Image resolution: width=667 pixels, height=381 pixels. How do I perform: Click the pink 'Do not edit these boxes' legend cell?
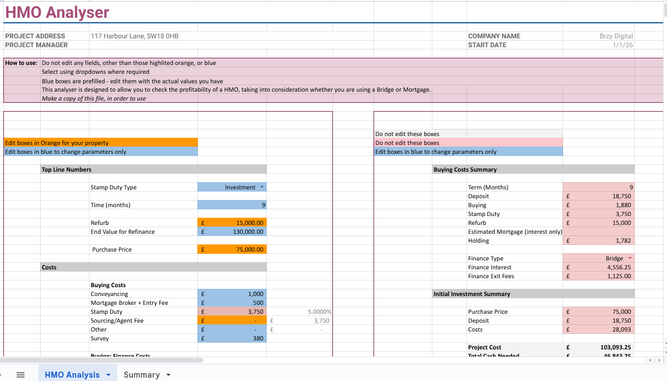[x=469, y=143]
